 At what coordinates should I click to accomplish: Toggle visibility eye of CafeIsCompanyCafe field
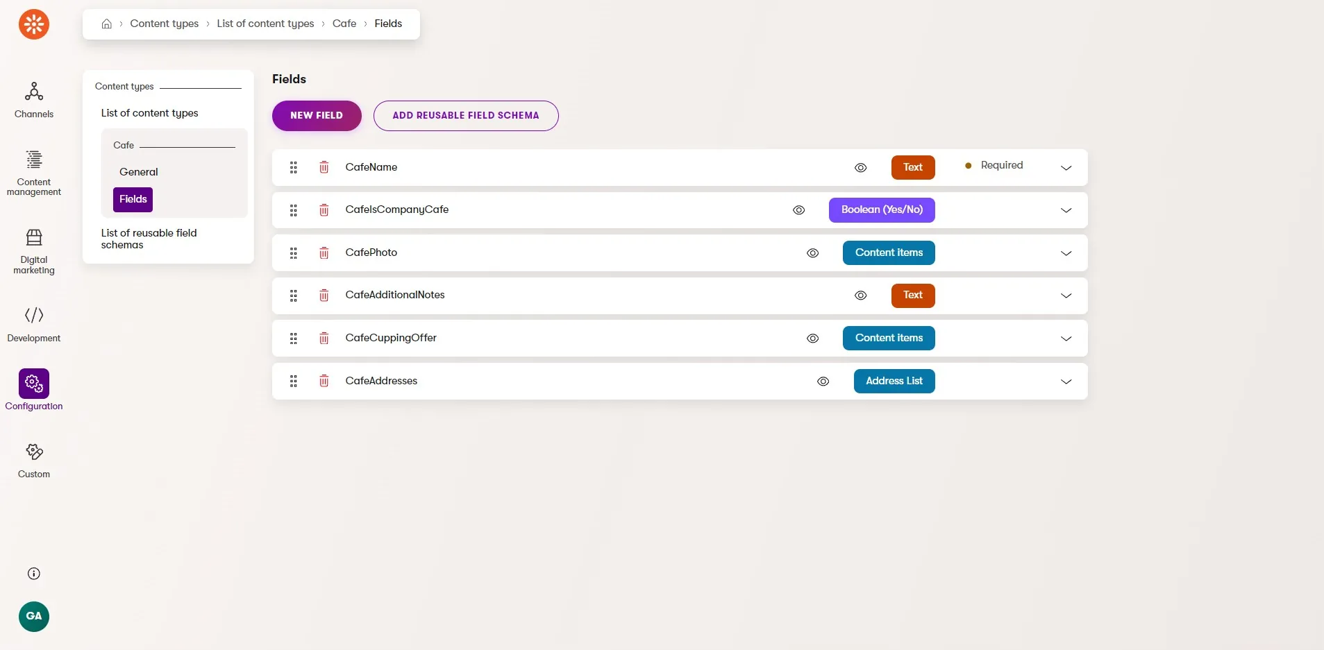coord(799,210)
